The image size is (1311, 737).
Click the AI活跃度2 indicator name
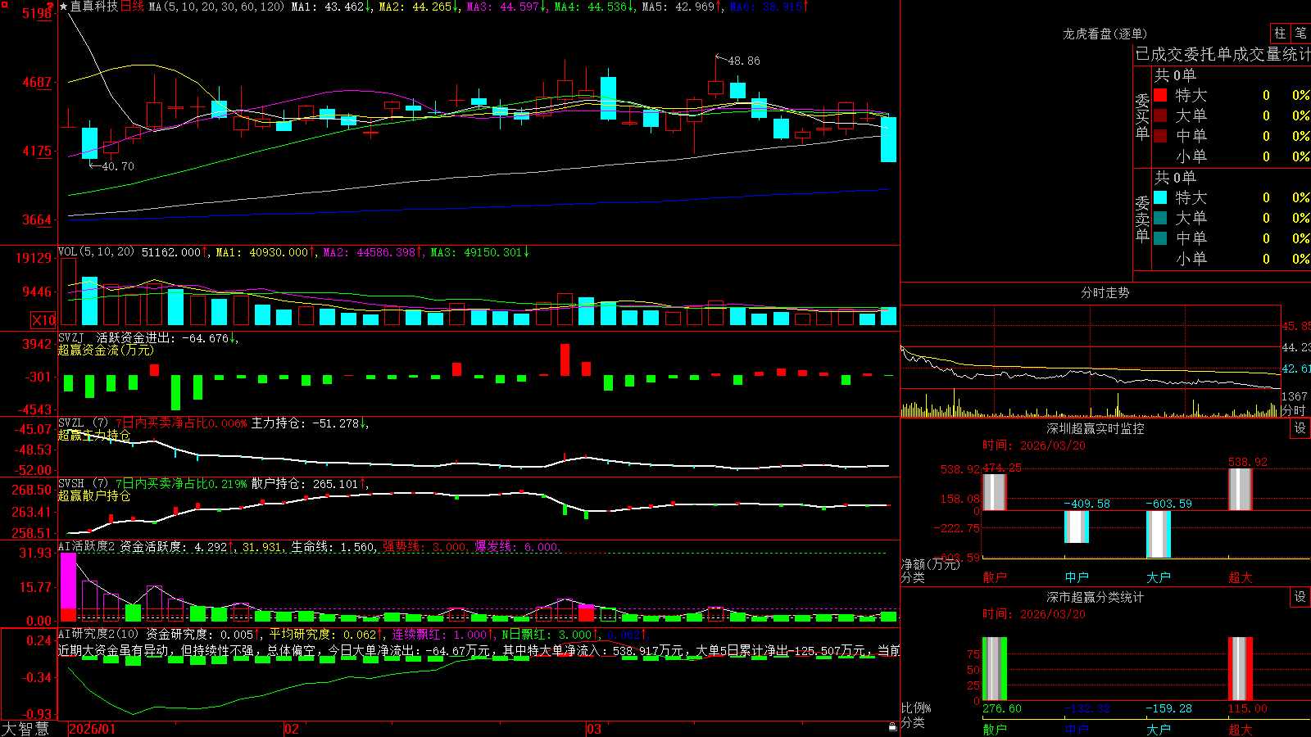click(86, 546)
